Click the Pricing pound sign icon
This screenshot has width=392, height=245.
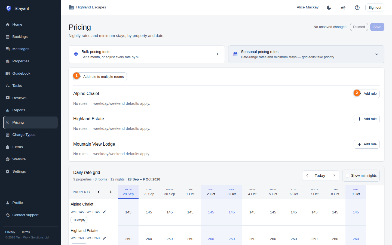[8, 122]
